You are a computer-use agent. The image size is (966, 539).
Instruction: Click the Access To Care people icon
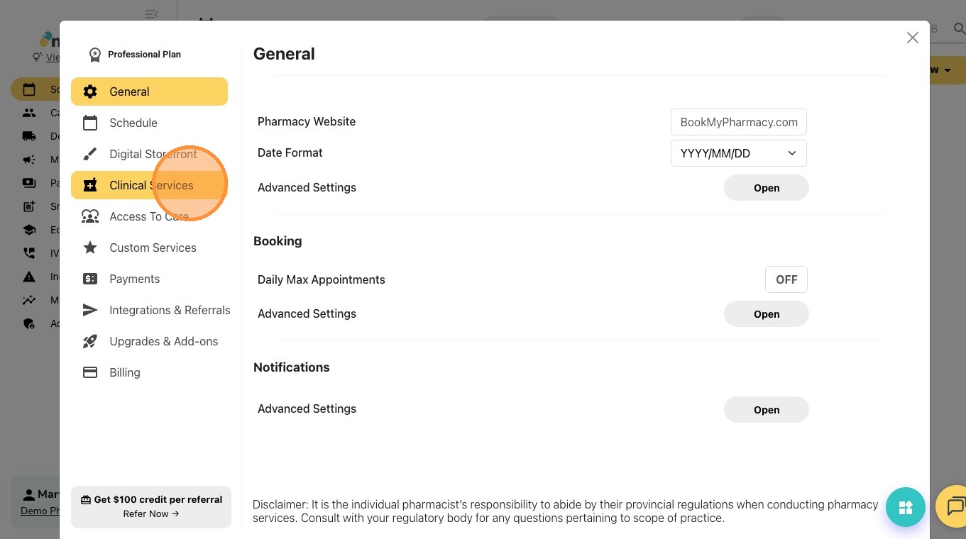(90, 216)
